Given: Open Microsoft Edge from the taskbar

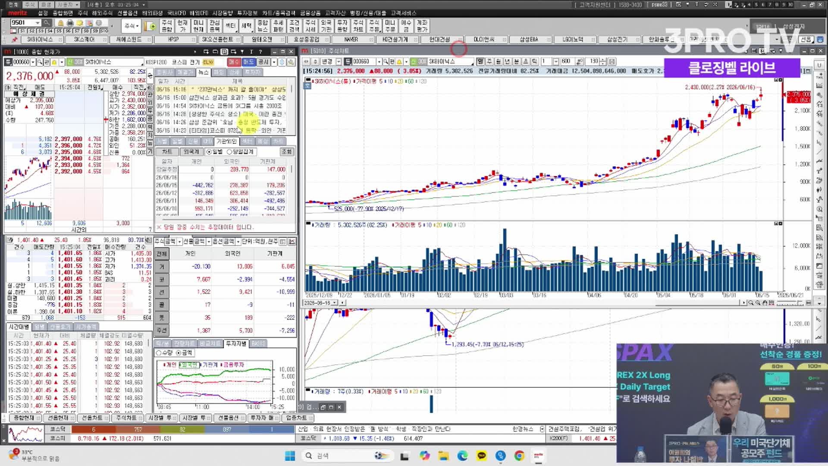Looking at the screenshot, I should [x=463, y=456].
